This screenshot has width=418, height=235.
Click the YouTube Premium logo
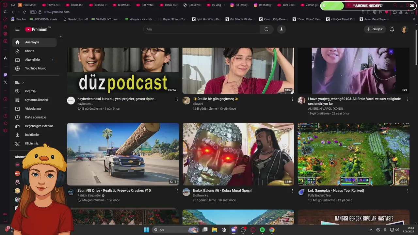37,29
